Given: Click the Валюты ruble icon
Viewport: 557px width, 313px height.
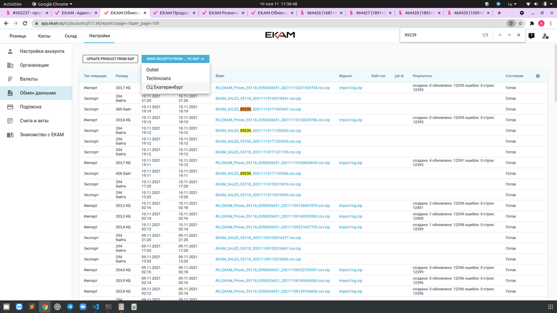Looking at the screenshot, I should coord(10,79).
